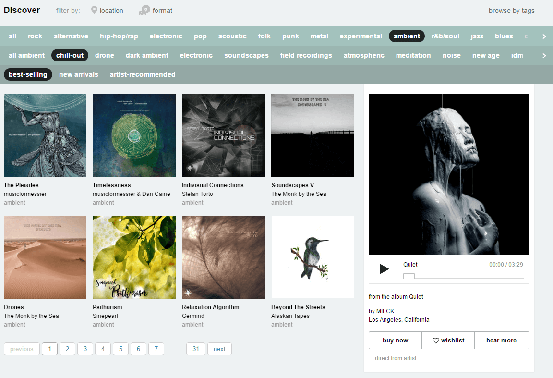Click the format filter icon
This screenshot has width=553, height=378.
point(144,10)
